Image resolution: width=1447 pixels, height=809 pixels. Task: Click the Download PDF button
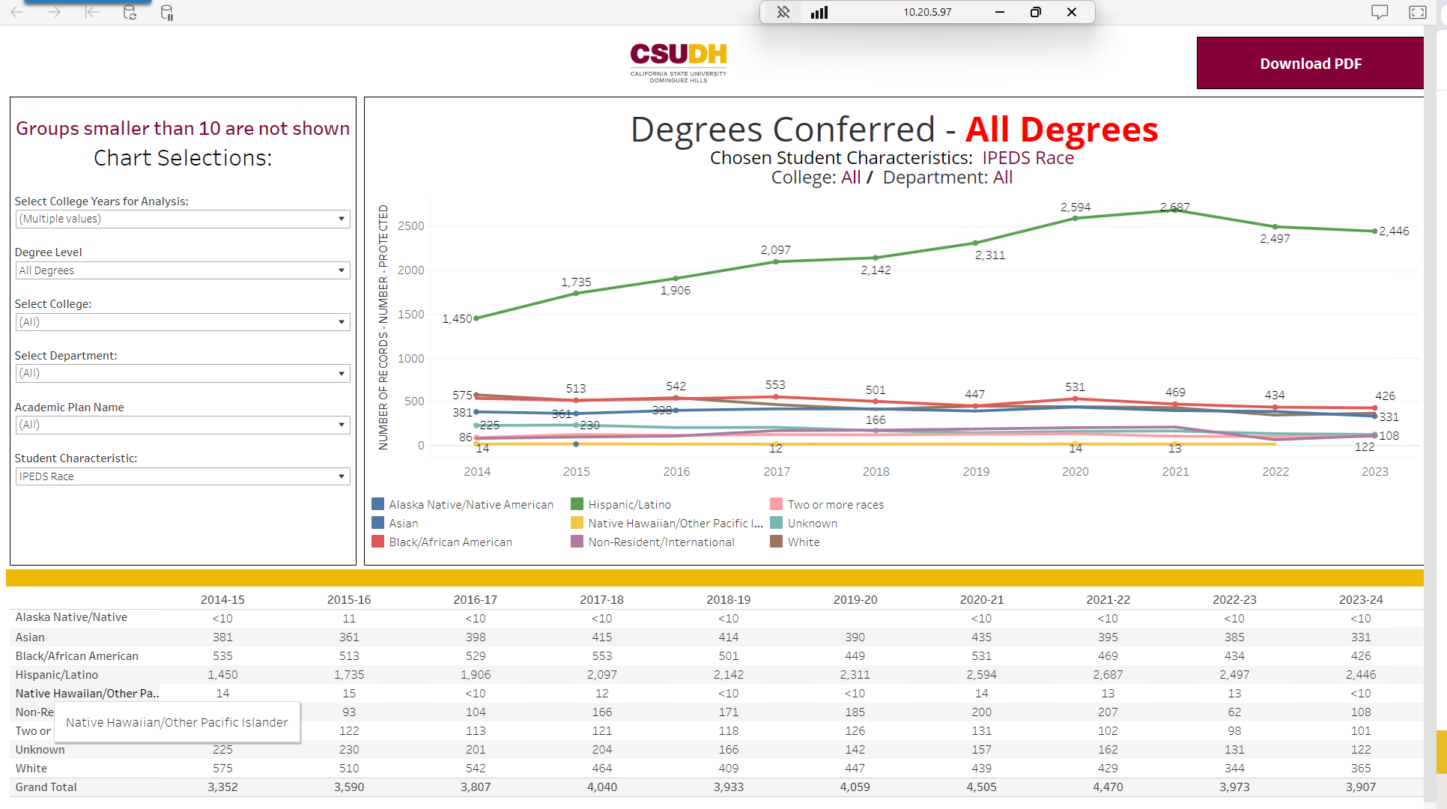[1310, 64]
